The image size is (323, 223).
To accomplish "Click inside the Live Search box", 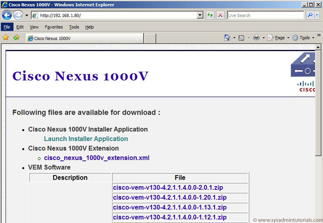I will point(265,15).
